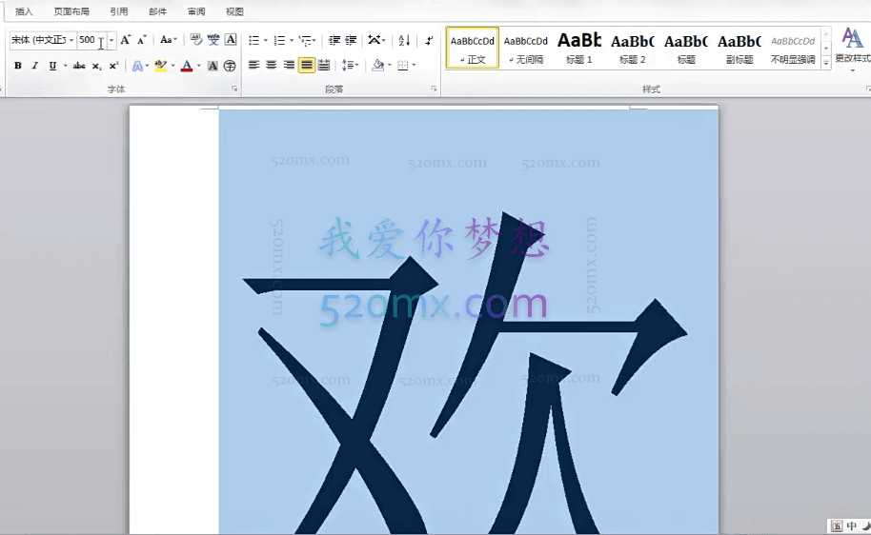The image size is (871, 535).
Task: Toggle justify paragraph alignment
Action: click(x=307, y=66)
